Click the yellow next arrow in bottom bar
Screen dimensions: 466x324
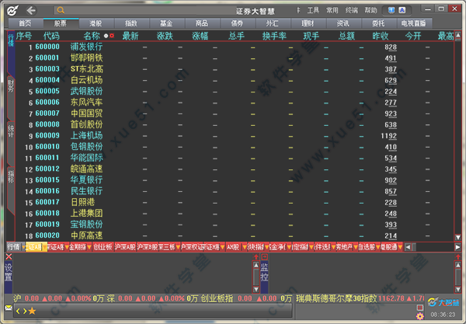click(25, 311)
